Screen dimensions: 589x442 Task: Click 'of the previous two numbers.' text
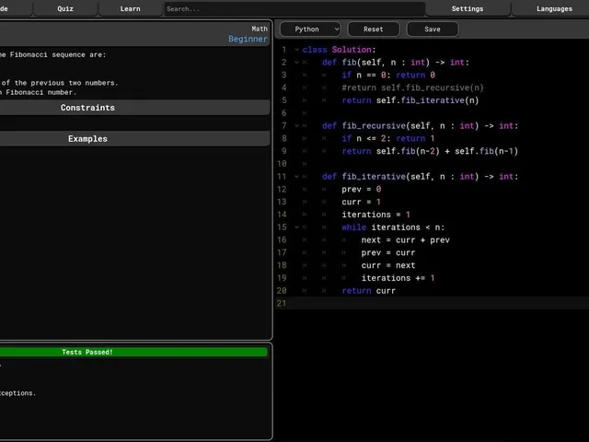60,83
